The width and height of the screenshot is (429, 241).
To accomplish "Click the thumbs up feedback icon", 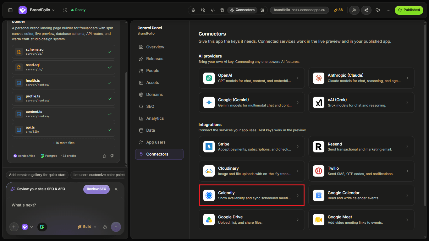I will (104, 156).
